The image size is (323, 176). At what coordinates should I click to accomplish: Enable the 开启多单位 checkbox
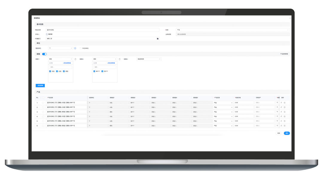coord(80,48)
